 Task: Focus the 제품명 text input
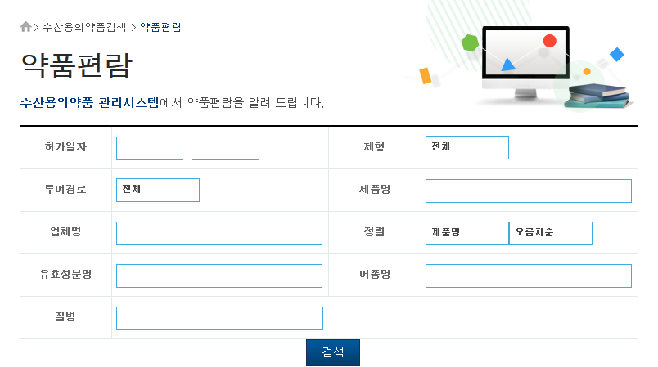(529, 191)
